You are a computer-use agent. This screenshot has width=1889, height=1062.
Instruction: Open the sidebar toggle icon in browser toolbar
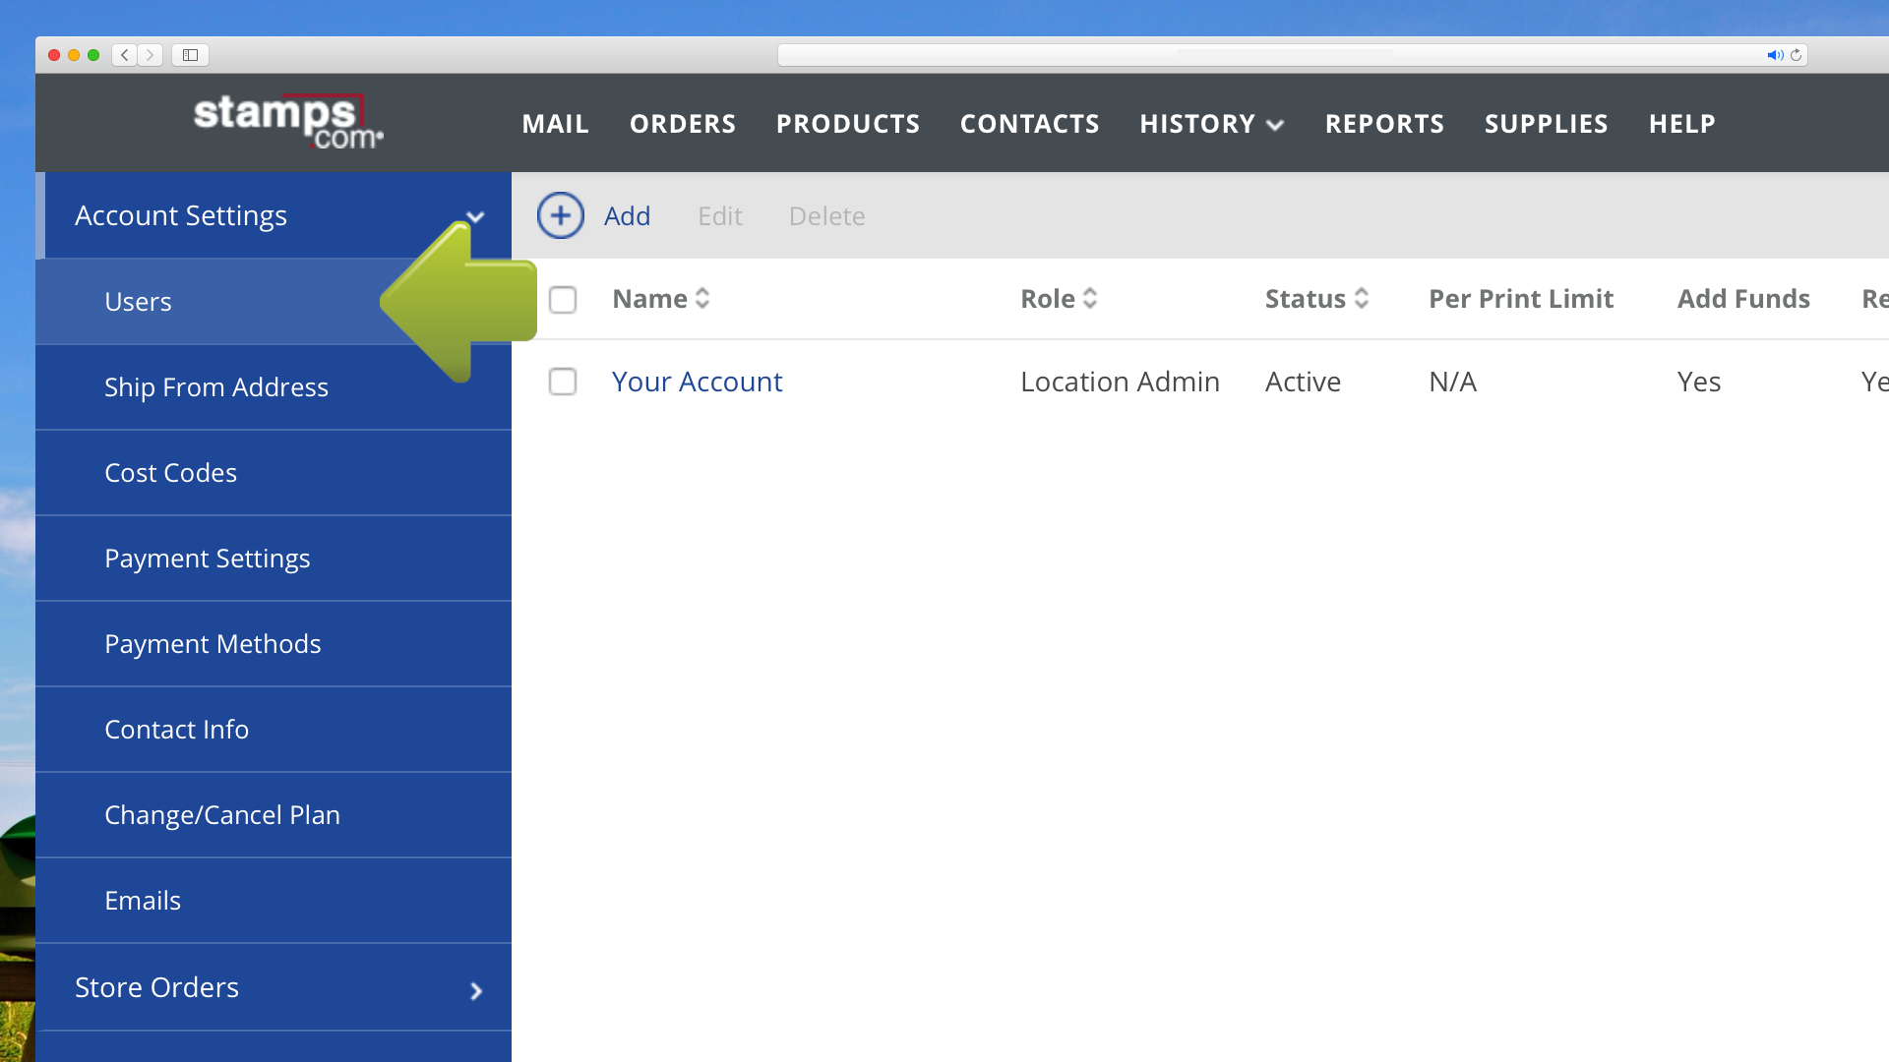click(189, 55)
